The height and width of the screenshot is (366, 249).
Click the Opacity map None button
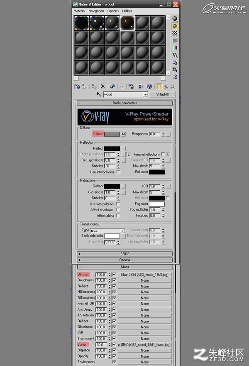click(144, 356)
